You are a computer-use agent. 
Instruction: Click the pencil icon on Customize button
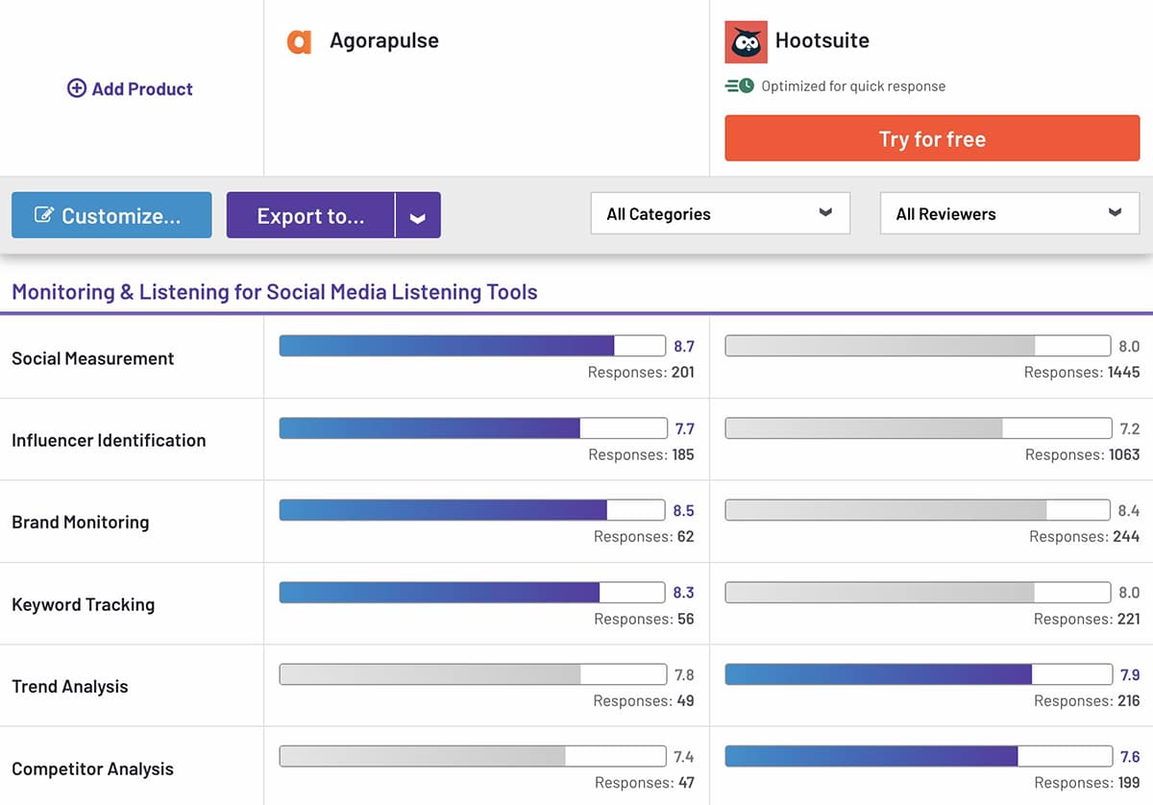click(x=44, y=215)
